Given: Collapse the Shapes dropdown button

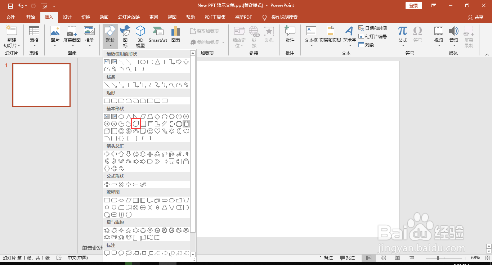Looking at the screenshot, I should (110, 36).
